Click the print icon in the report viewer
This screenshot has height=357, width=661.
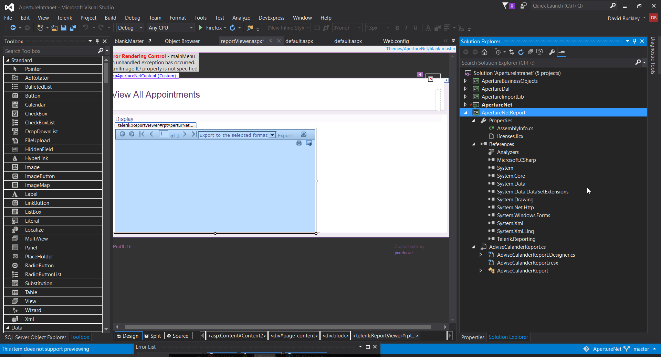(299, 143)
